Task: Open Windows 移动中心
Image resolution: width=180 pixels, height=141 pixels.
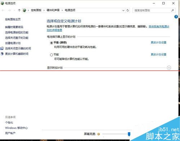Action: 16,128
